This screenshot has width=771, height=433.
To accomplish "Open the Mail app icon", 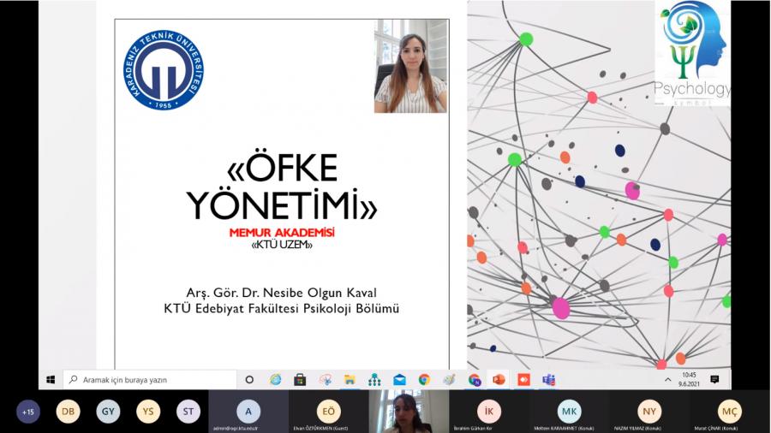I will [x=399, y=379].
